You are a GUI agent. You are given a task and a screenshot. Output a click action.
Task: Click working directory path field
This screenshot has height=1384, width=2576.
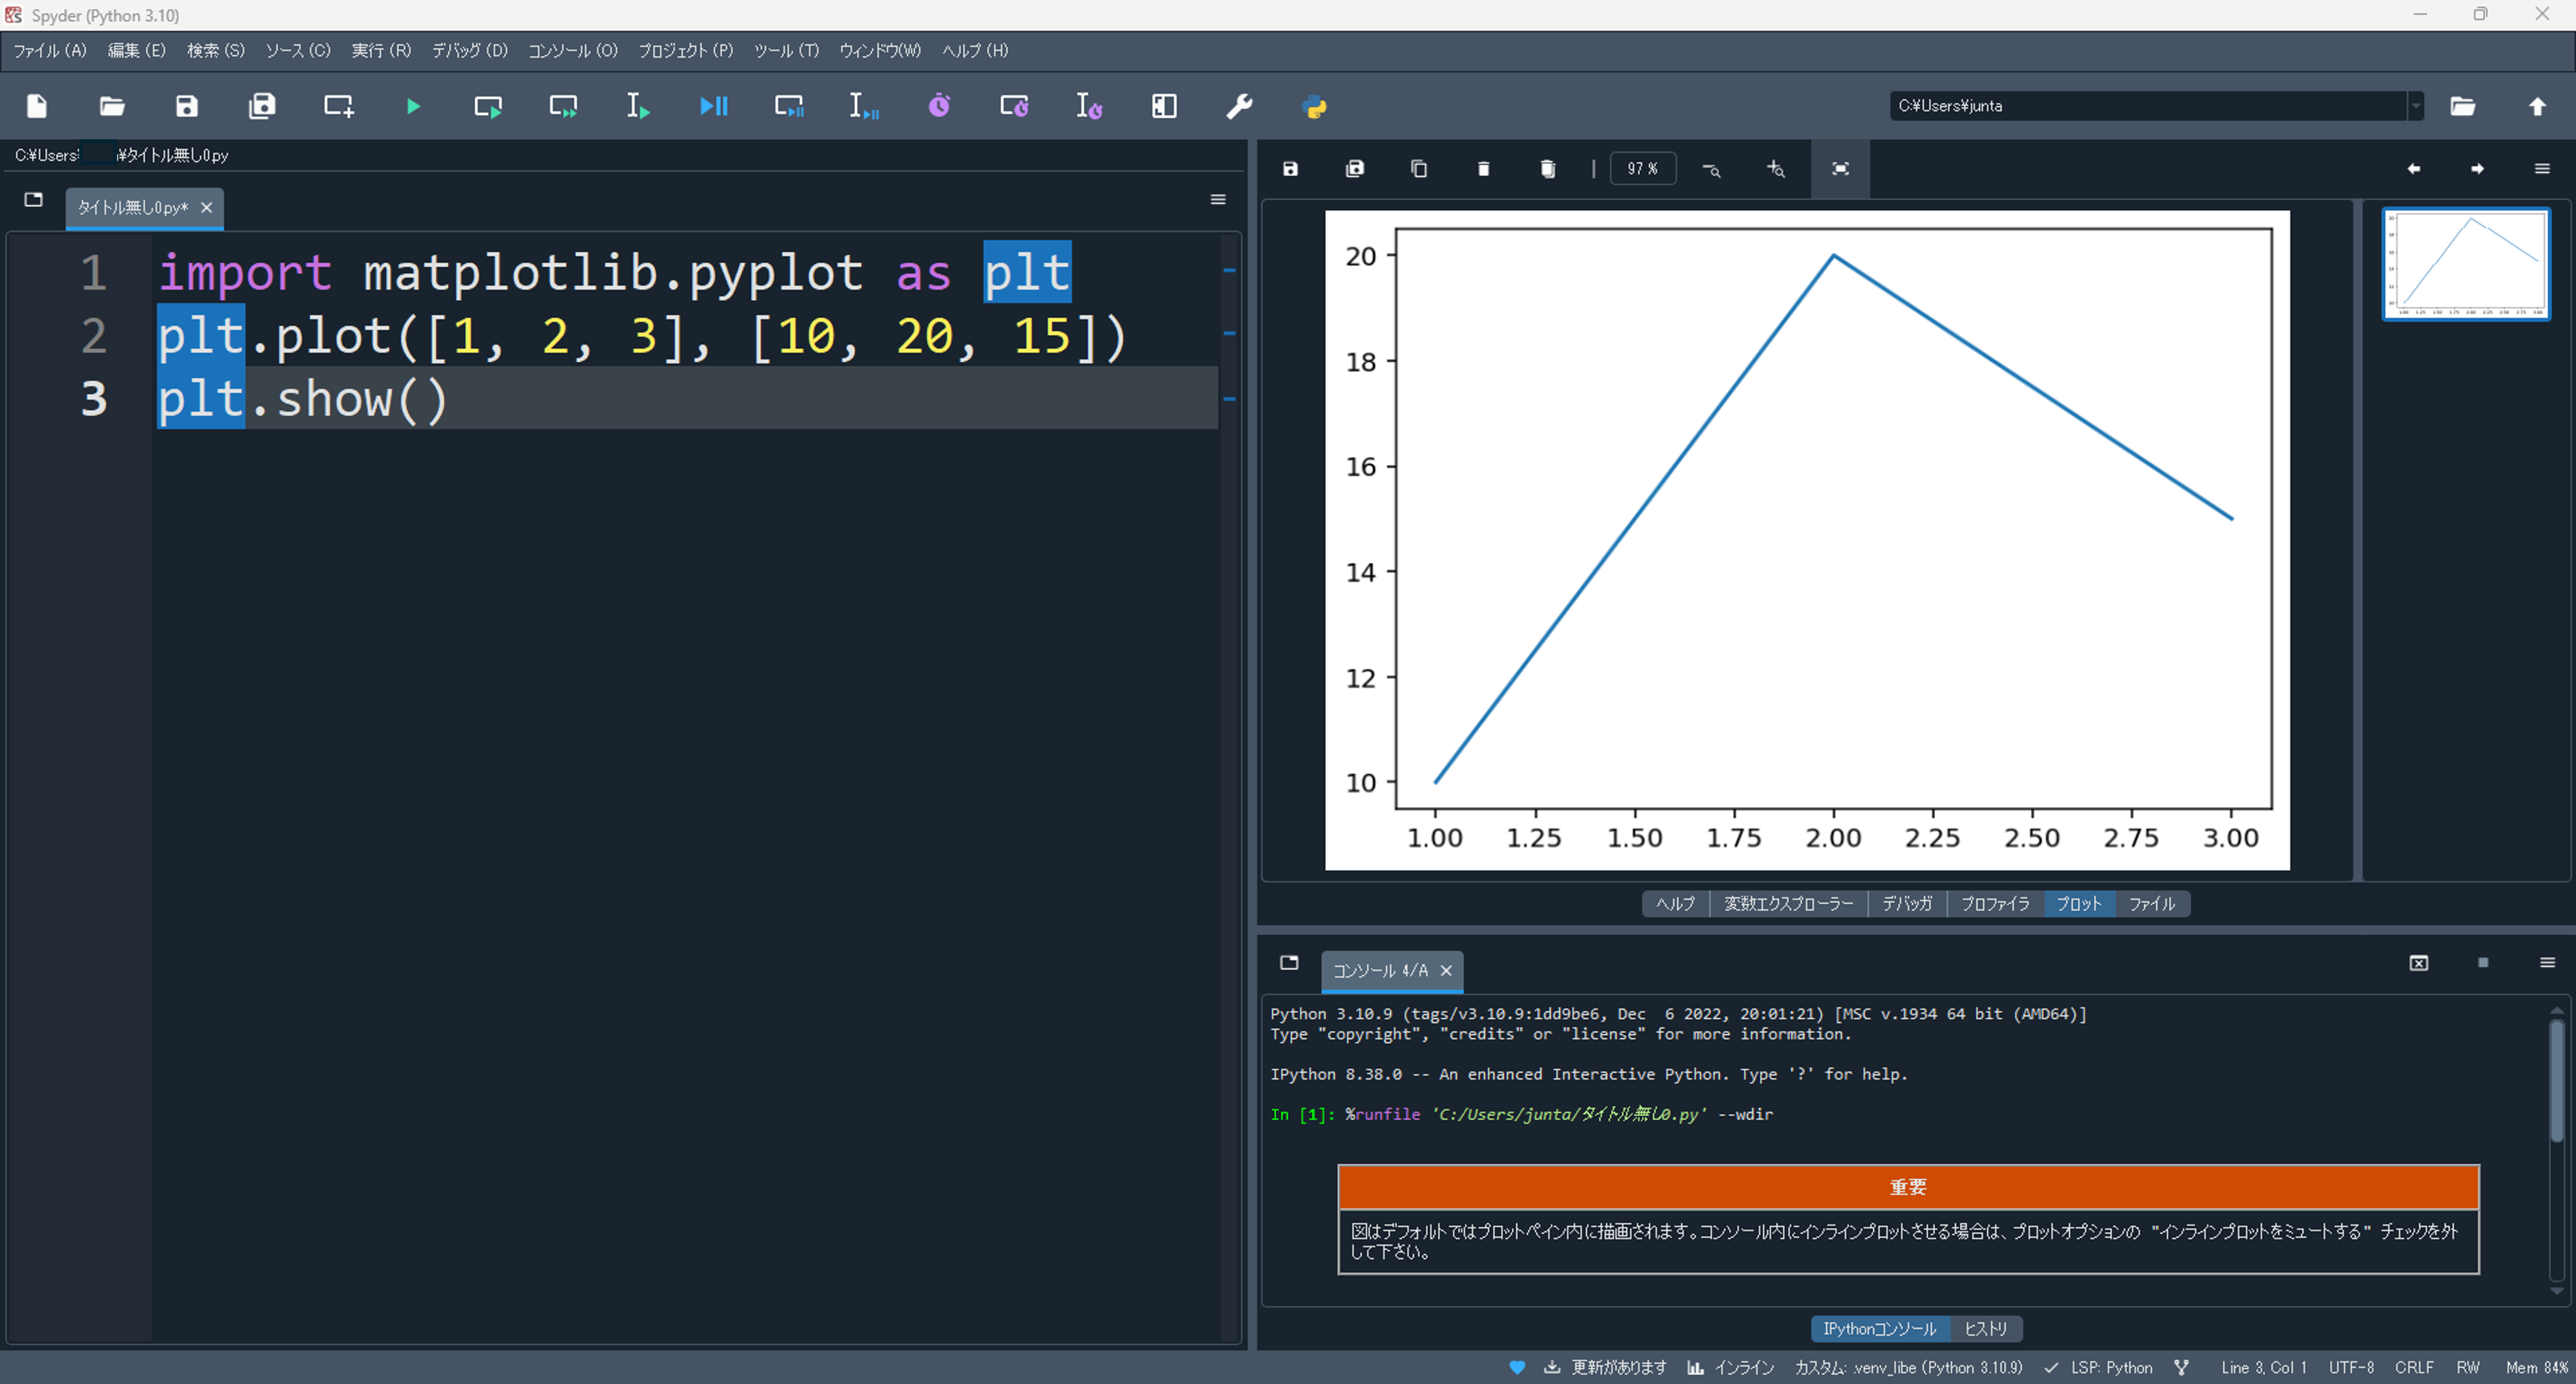[x=2148, y=106]
